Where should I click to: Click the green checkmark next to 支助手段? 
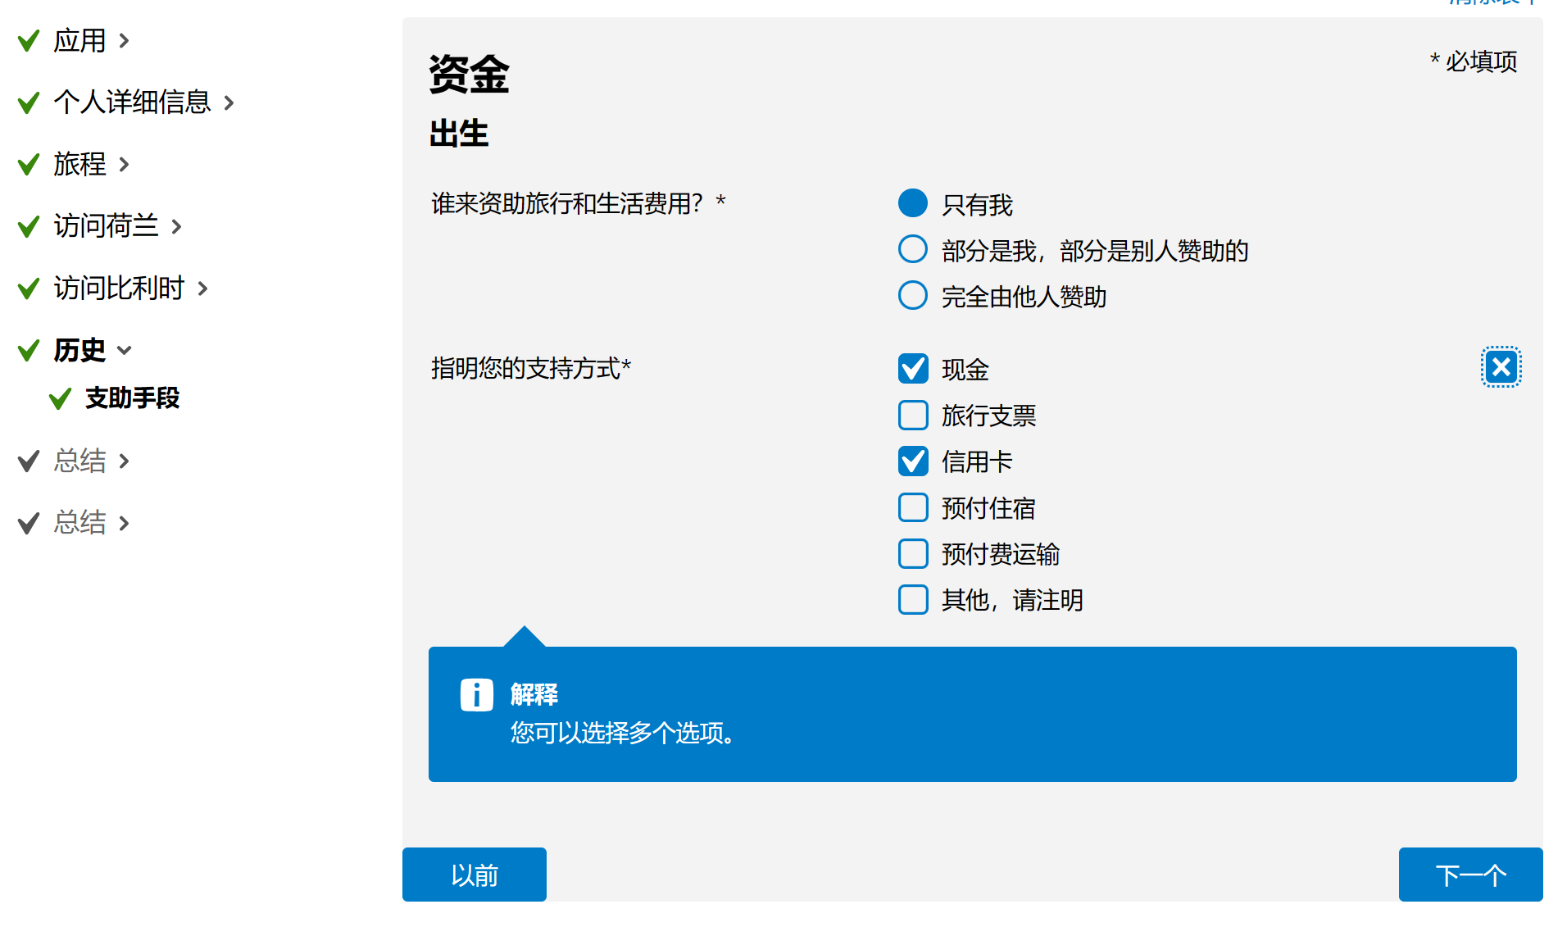pos(60,398)
